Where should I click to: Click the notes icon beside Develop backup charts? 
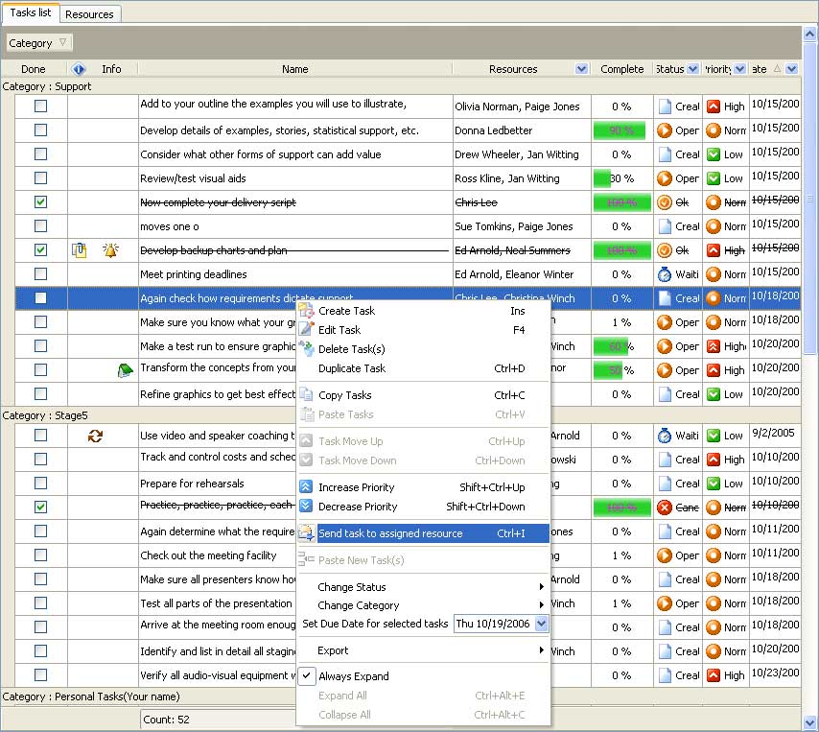pos(80,250)
